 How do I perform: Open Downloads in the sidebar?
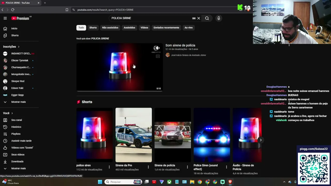[17, 161]
